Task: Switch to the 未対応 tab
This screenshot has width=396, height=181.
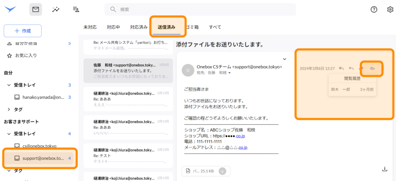Action: [x=90, y=27]
